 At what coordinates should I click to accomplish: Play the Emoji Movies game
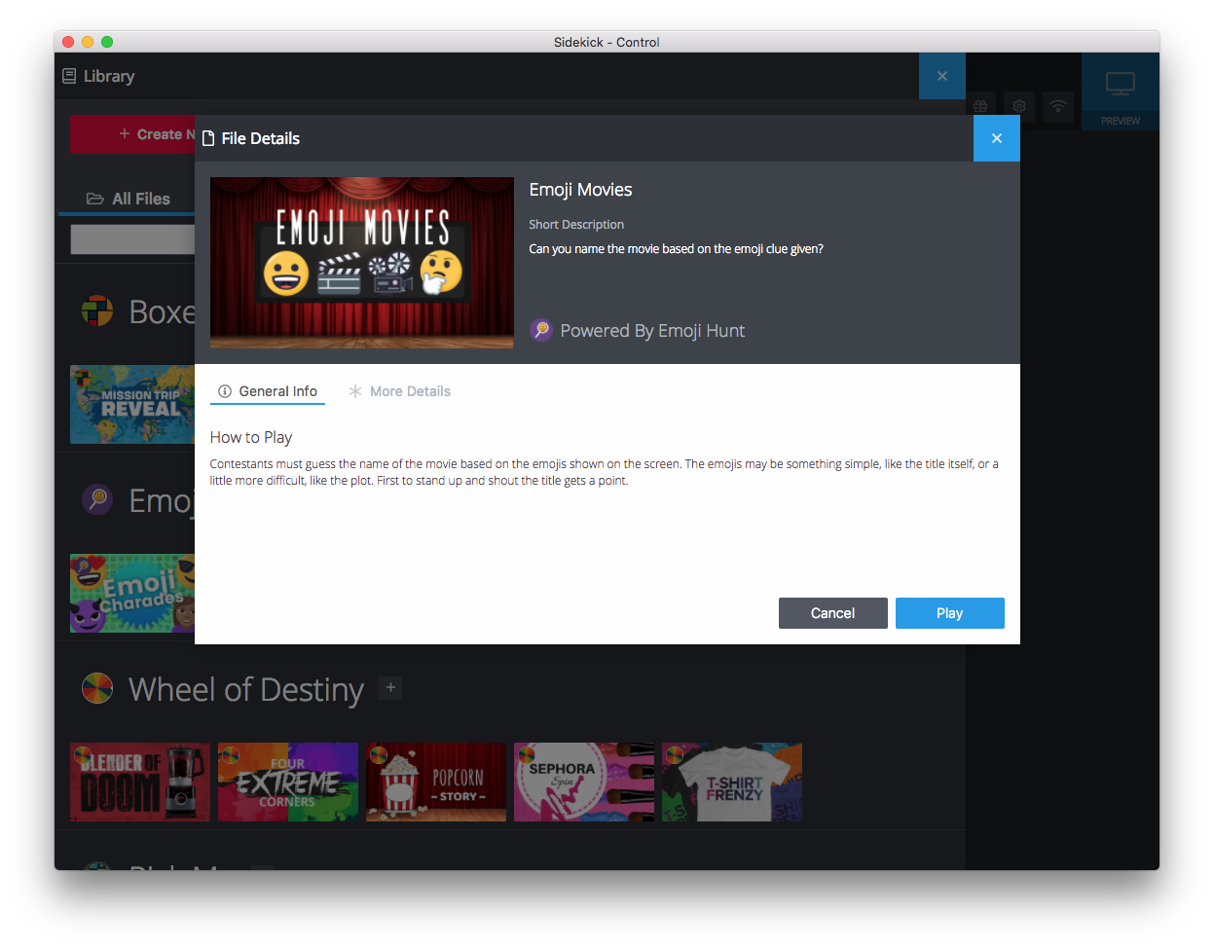(x=950, y=613)
